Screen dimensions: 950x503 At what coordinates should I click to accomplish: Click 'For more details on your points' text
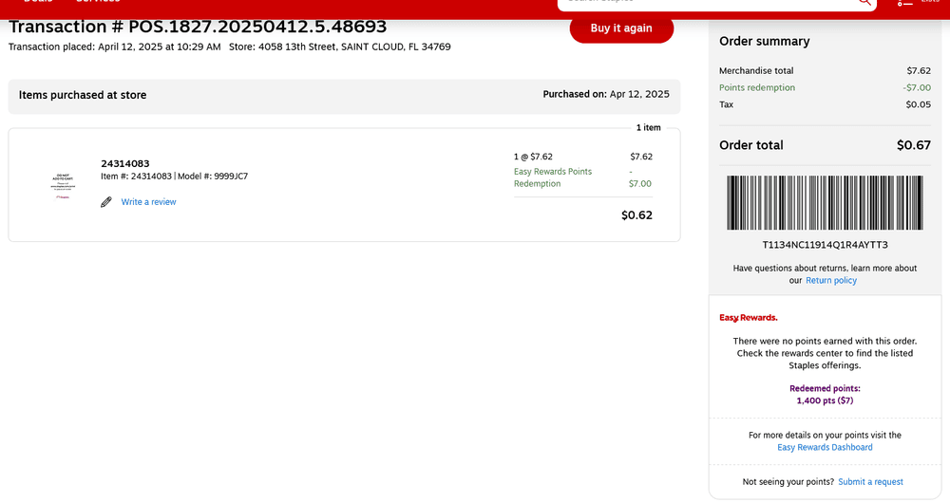point(825,436)
